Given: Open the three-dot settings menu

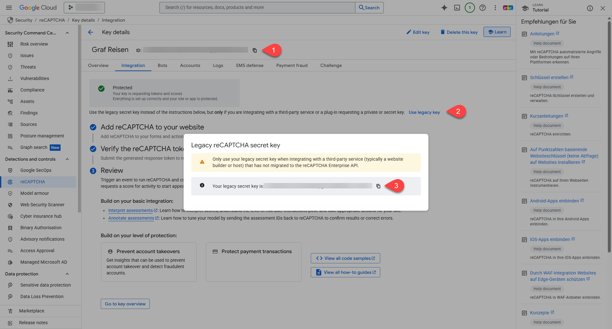Looking at the screenshot, I should [x=495, y=8].
